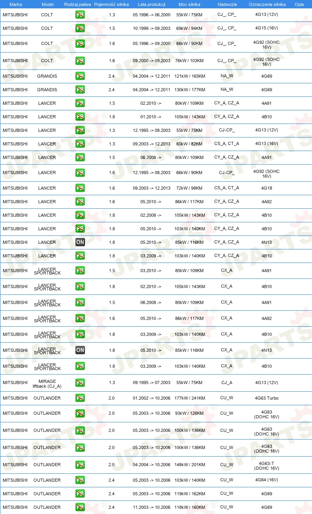Screen dimensions: 312x514
Task: Click fuel icon in LANCER SPORTBACK 1.6 86kW row
Action: pos(80,318)
